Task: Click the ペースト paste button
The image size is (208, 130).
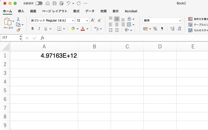Action: click(x=8, y=23)
